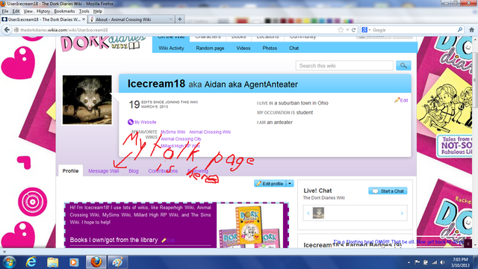Close the Dork Diaries Wiki tab
The height and width of the screenshot is (269, 478).
(84, 19)
